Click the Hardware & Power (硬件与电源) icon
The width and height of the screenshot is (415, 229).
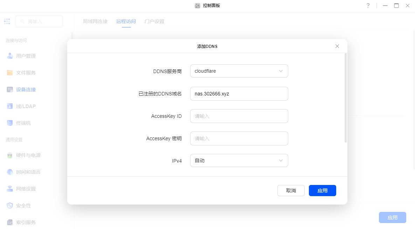[x=10, y=155]
